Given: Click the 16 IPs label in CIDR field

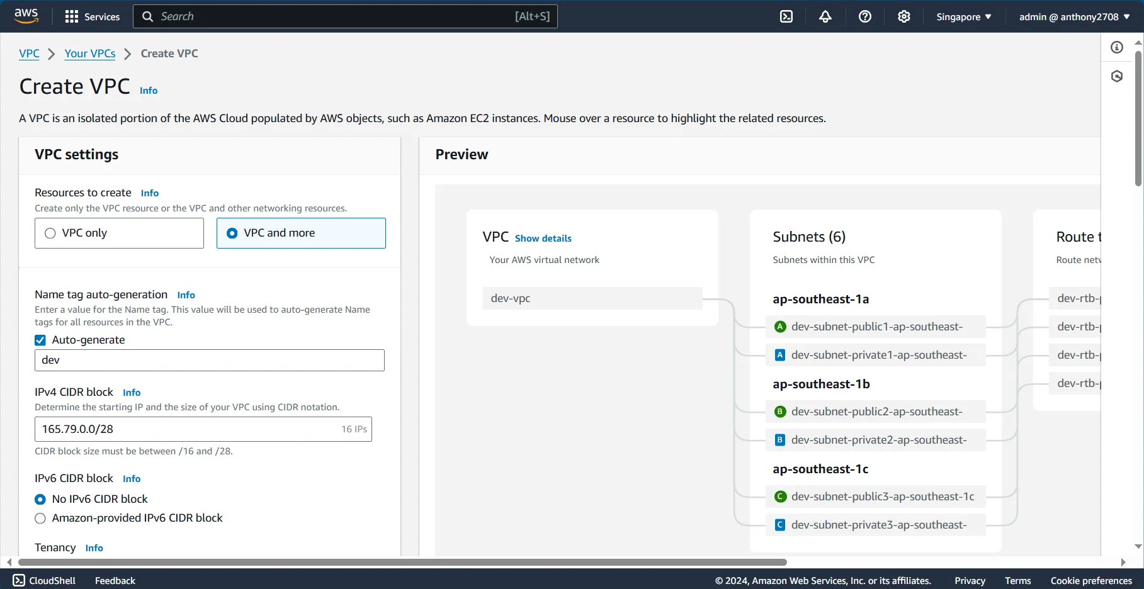Looking at the screenshot, I should coord(354,429).
